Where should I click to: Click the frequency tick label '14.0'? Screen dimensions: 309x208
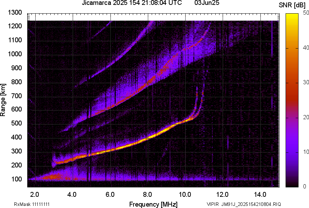click(x=260, y=195)
